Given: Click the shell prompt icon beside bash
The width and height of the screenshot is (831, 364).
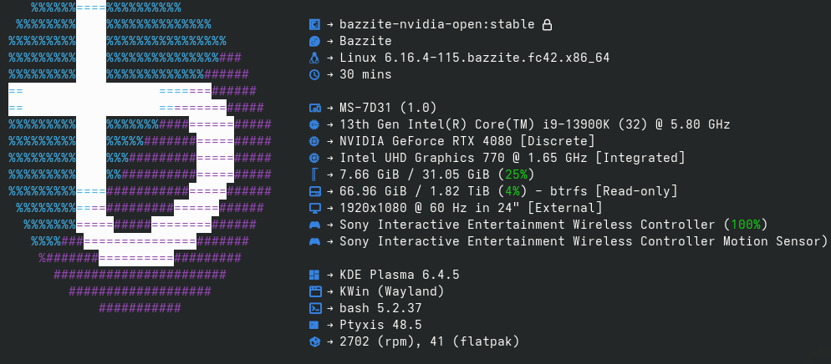Looking at the screenshot, I should pyautogui.click(x=314, y=308).
